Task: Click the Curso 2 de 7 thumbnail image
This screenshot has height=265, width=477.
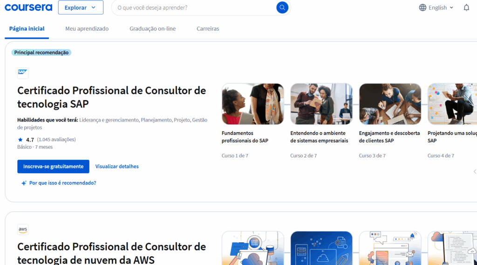Action: tap(321, 104)
